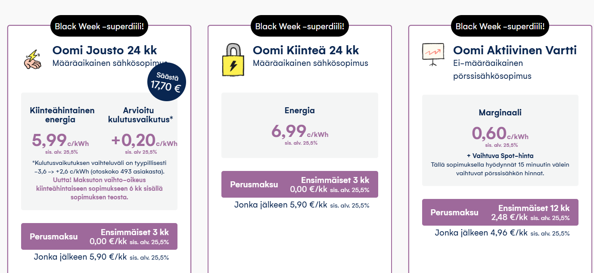This screenshot has width=594, height=273.
Task: Select the Oomi Aktiivinen Vartti heading
Action: 515,50
